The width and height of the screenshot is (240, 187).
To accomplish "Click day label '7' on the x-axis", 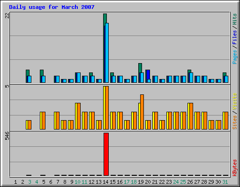I will [58, 182].
